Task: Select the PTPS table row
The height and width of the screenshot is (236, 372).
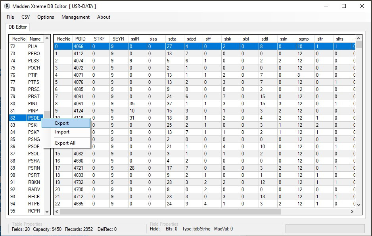Action: [x=27, y=82]
